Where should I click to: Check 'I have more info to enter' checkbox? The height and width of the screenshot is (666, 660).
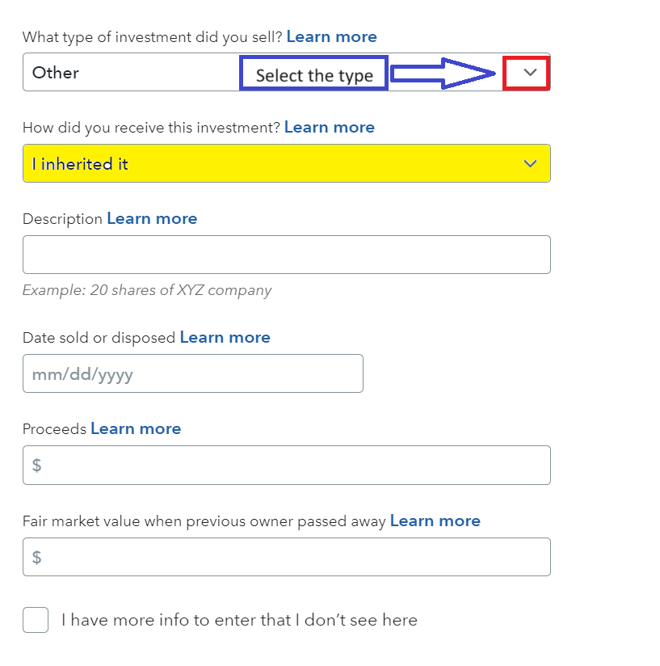36,620
